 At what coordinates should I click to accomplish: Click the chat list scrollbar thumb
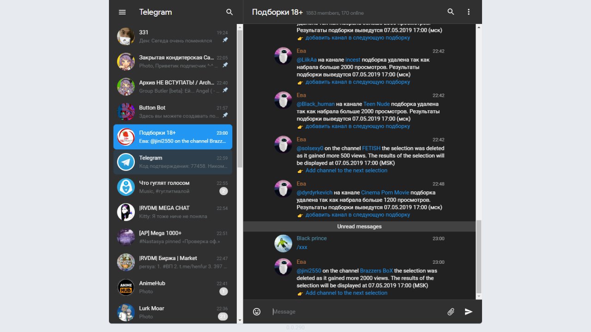240,99
